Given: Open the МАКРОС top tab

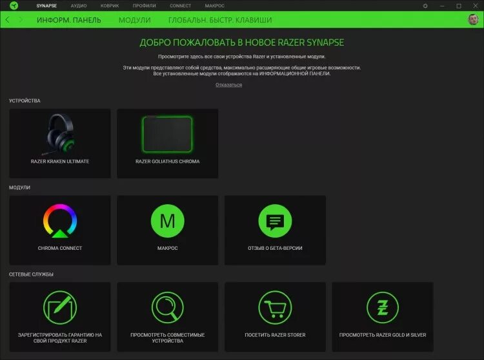Looking at the screenshot, I should click(x=214, y=6).
